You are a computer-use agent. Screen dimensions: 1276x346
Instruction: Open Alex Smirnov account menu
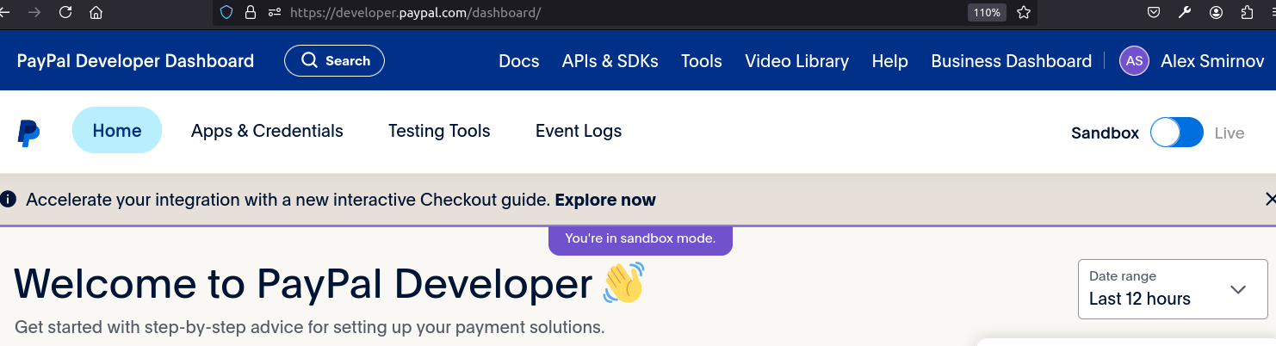[1211, 61]
